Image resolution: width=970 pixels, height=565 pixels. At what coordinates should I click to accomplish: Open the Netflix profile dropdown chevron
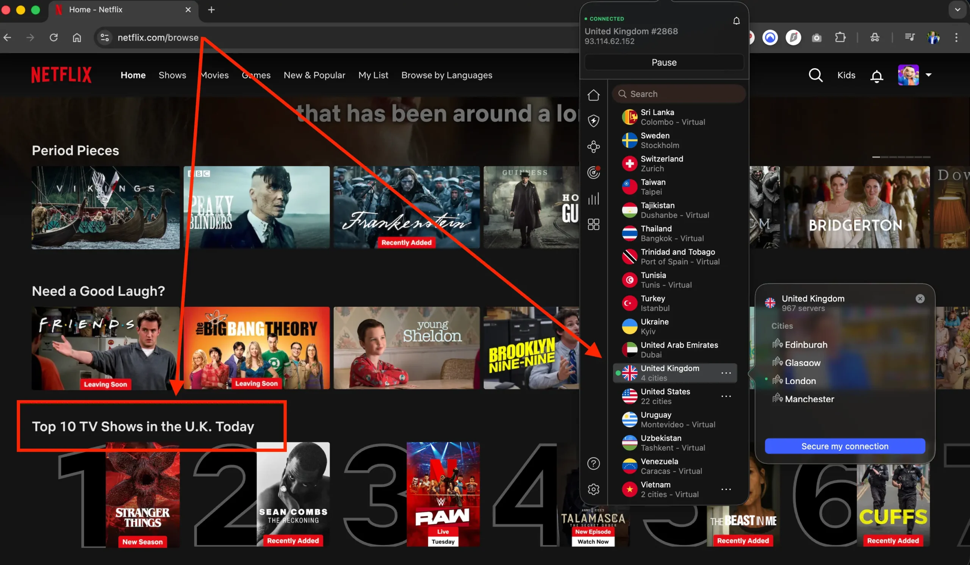point(929,75)
